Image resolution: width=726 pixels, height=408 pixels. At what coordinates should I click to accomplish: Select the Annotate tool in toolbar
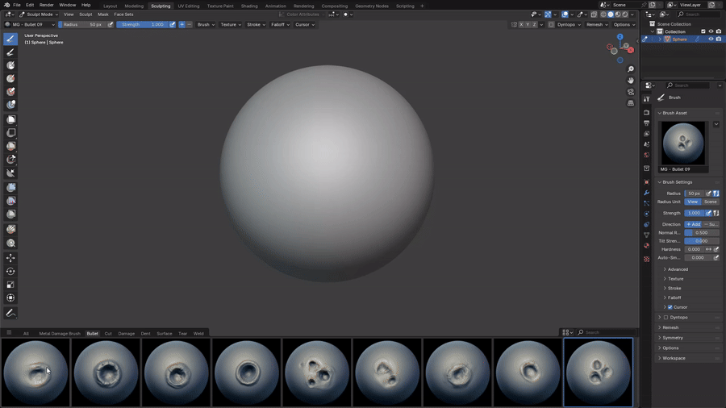coord(10,313)
